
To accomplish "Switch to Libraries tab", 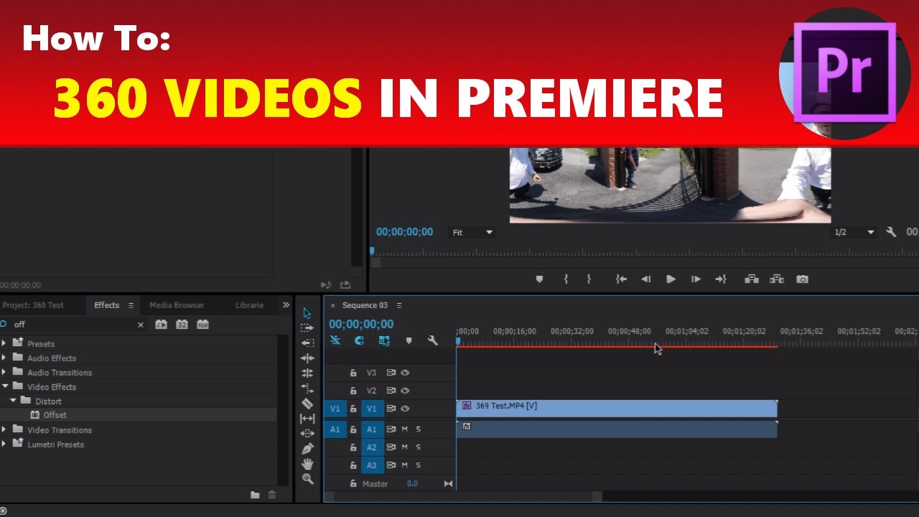I will pyautogui.click(x=249, y=305).
